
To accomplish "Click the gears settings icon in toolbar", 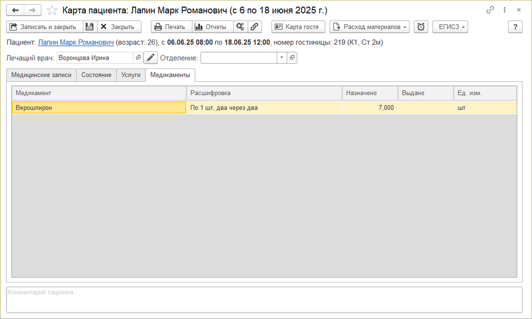I will pos(239,27).
